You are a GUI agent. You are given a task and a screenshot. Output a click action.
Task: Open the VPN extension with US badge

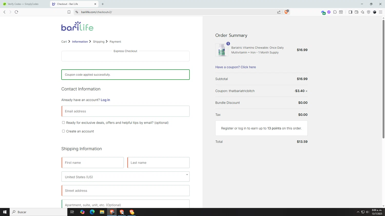[x=323, y=12]
